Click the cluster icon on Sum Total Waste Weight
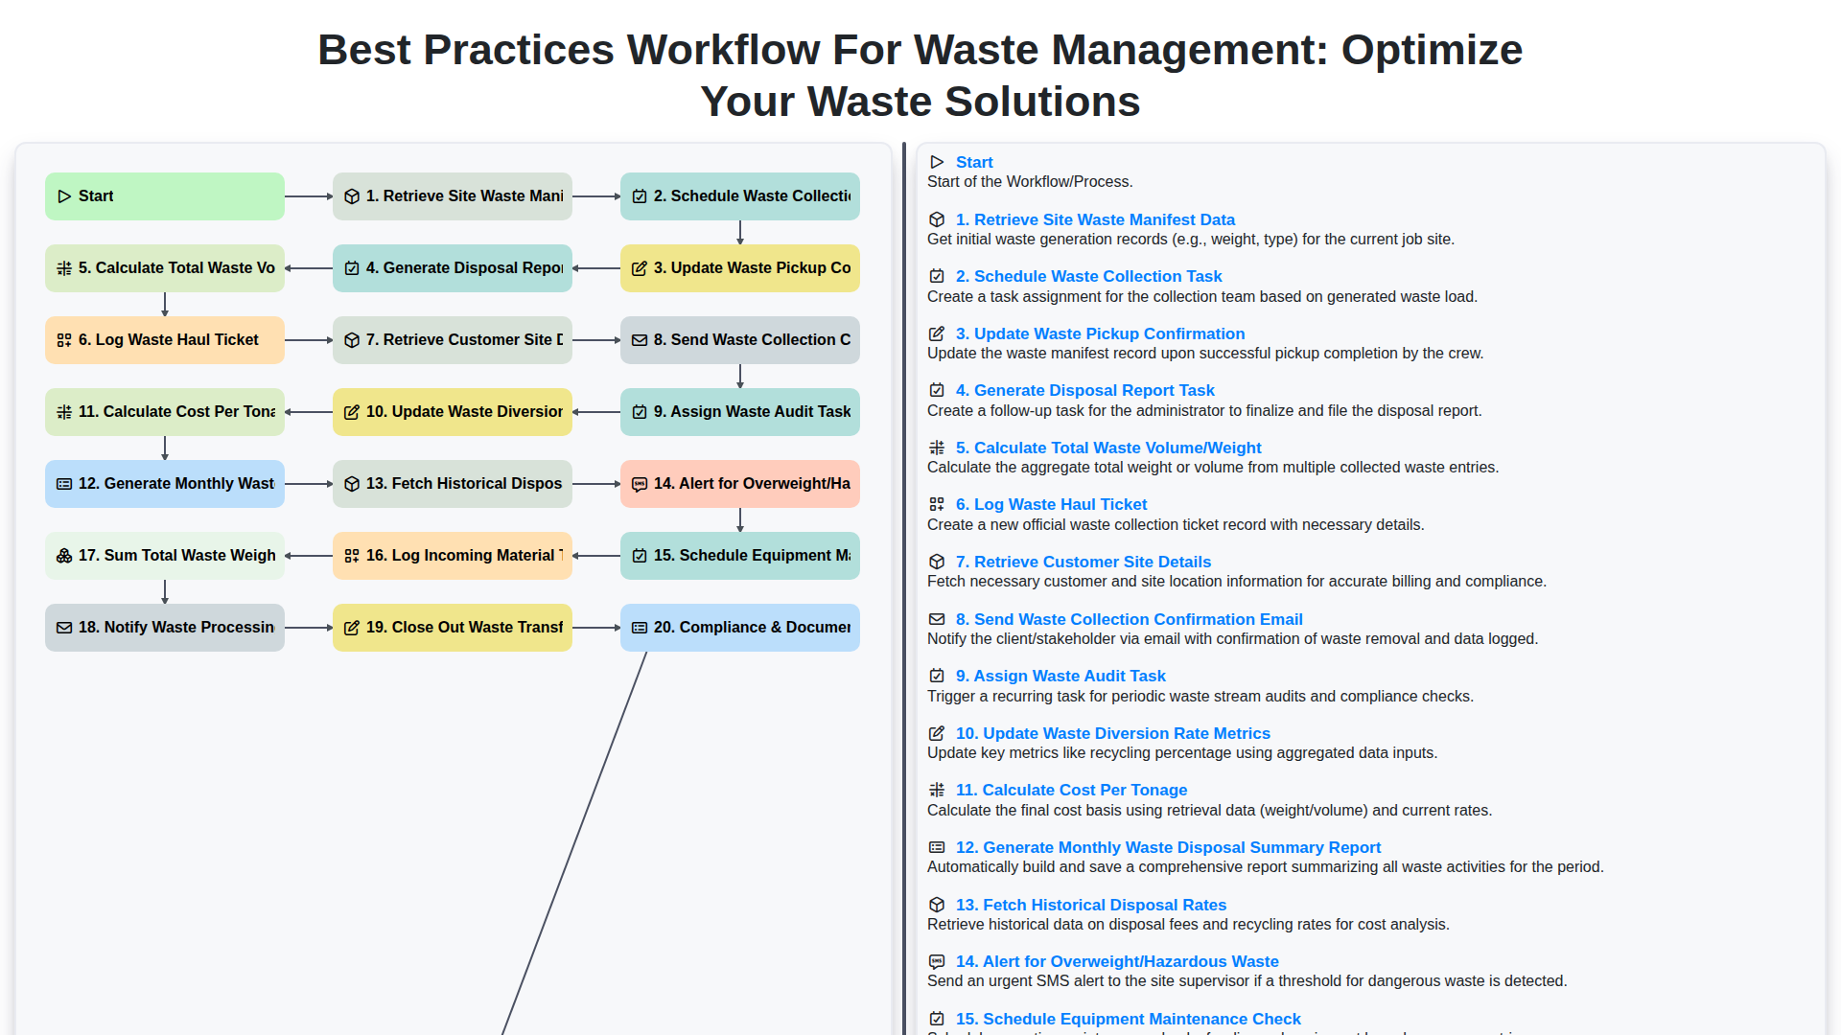 [x=65, y=555]
